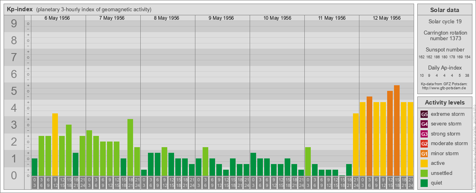Click sunspot number value 169

460,57
